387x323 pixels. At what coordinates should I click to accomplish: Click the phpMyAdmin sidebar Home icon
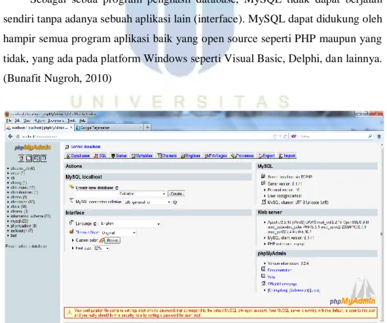tap(21, 158)
